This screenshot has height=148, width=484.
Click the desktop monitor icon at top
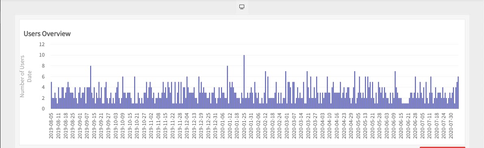242,7
